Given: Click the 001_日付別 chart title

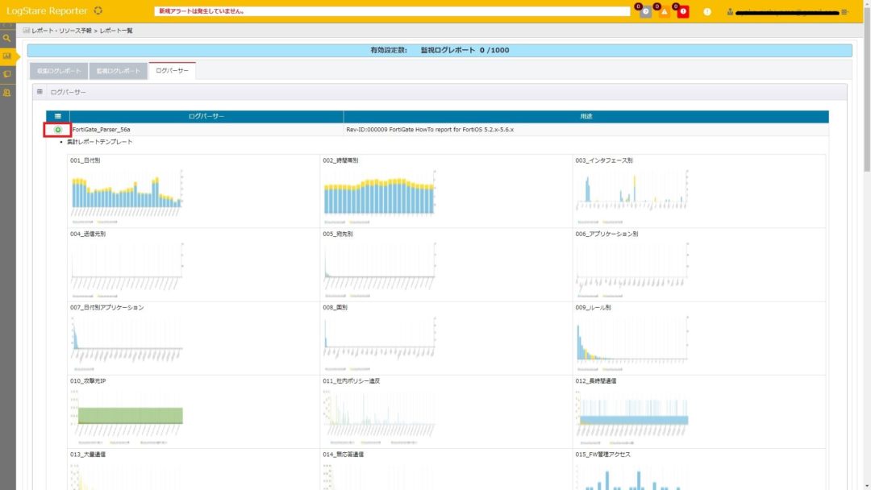Looking at the screenshot, I should pyautogui.click(x=85, y=160).
